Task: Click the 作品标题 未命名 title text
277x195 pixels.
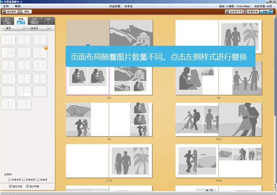Action: click(x=121, y=6)
